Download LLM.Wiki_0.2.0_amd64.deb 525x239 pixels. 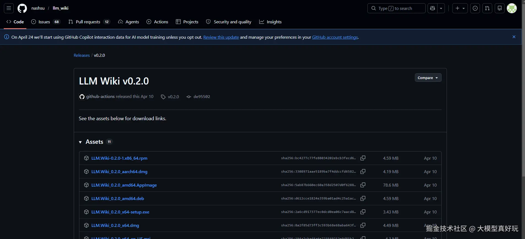(x=118, y=198)
